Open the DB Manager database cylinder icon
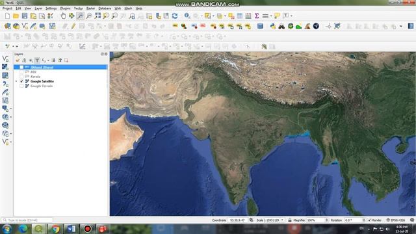Viewport: 416px width, 234px height. pos(260,26)
